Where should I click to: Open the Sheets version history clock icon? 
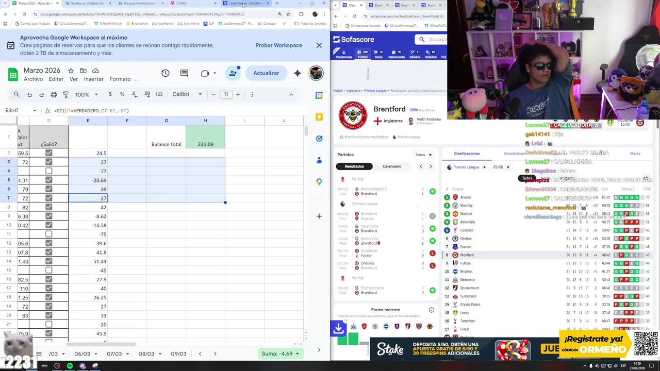tap(165, 73)
